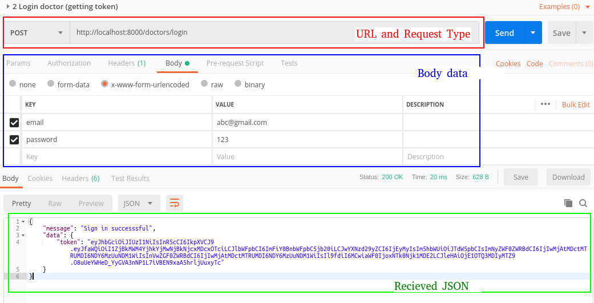The image size is (594, 303).
Task: Click the Download response button
Action: [568, 177]
